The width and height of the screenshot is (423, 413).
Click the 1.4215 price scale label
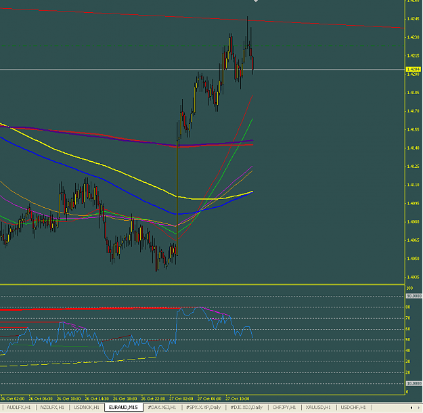(414, 56)
